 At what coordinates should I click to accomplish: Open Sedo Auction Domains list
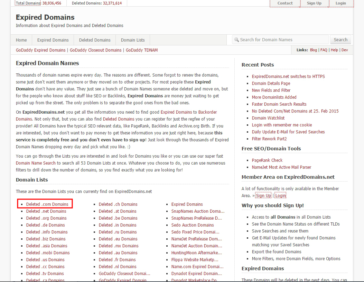pyautogui.click(x=193, y=225)
